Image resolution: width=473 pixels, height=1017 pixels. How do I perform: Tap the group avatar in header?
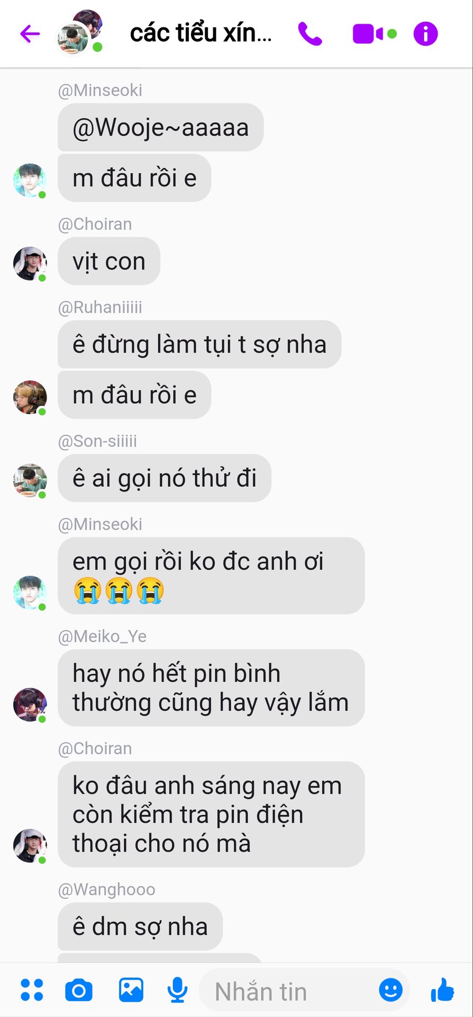(x=79, y=32)
